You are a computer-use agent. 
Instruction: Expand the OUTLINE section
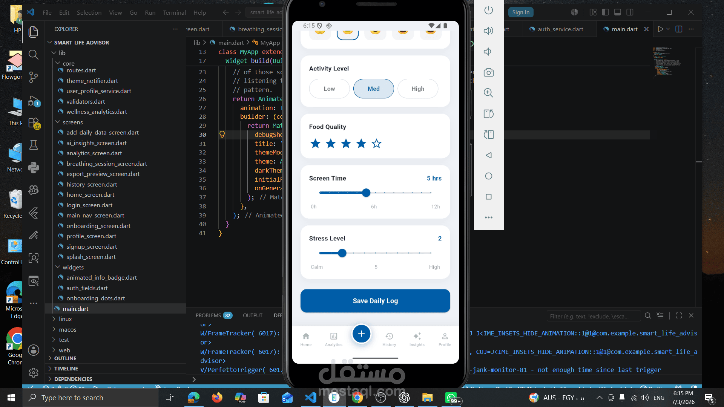click(x=65, y=358)
